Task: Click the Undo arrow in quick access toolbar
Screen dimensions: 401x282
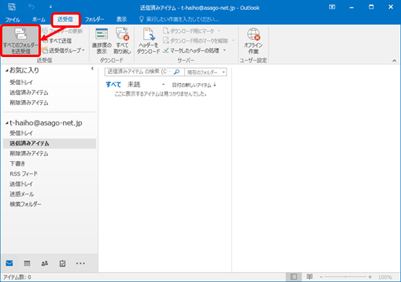Action: click(x=32, y=7)
